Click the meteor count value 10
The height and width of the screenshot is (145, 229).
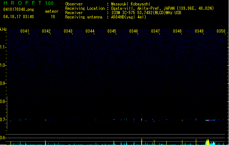pos(53,17)
